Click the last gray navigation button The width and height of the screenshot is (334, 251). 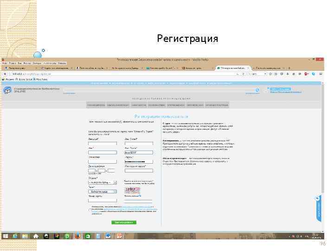(x=217, y=105)
